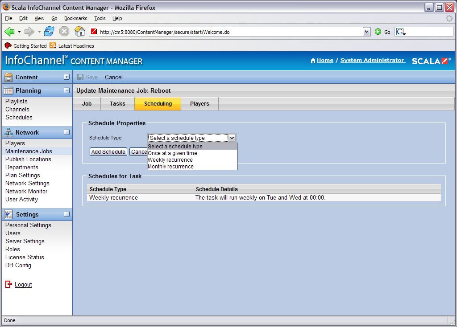Open Playlists in the Planning sidebar
Viewport: 457px width, 327px height.
click(17, 101)
